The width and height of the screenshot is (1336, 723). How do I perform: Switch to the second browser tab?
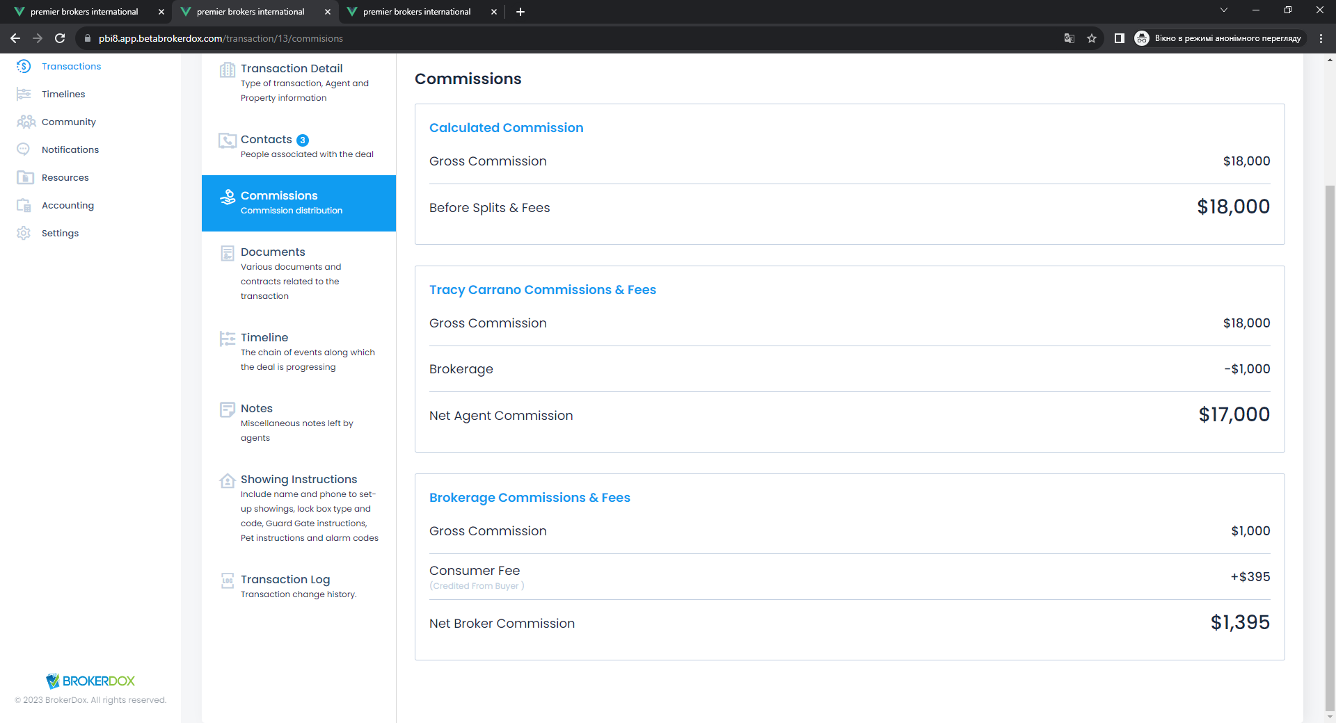pos(250,12)
